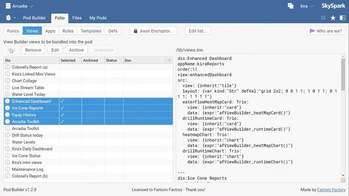
Task: Click the Edit button
Action: (55, 50)
